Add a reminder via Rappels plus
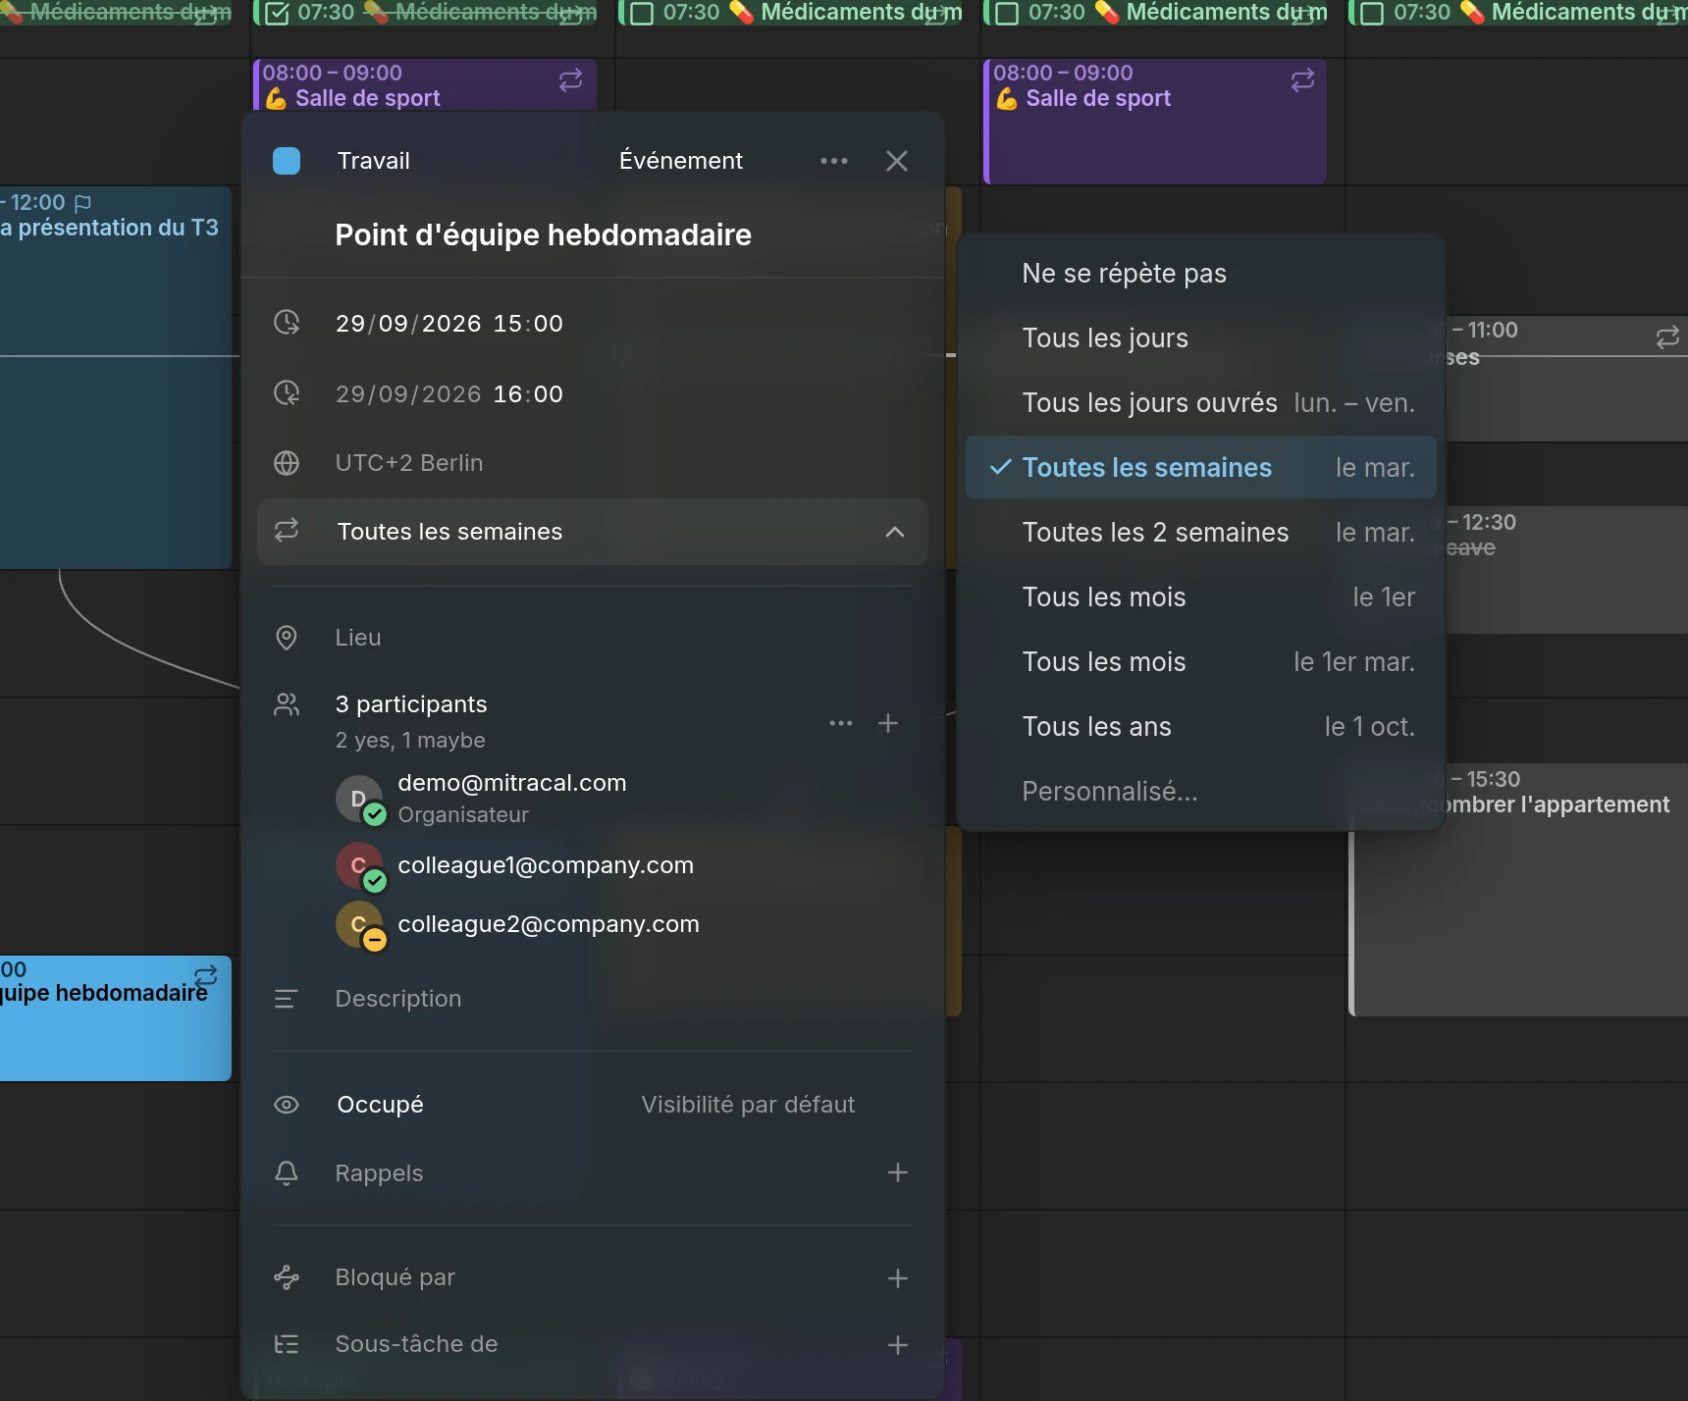The height and width of the screenshot is (1401, 1688). (898, 1172)
